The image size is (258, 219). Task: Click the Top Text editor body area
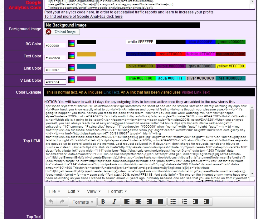[149, 213]
